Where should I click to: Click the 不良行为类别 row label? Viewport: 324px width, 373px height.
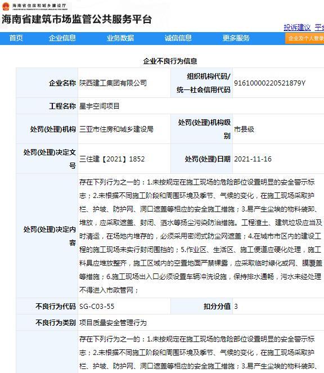click(56, 323)
